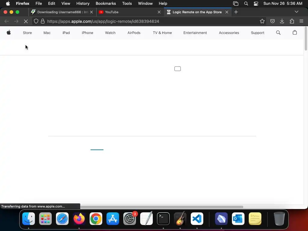Go to the Accessories section
This screenshot has height=231, width=308.
[229, 33]
